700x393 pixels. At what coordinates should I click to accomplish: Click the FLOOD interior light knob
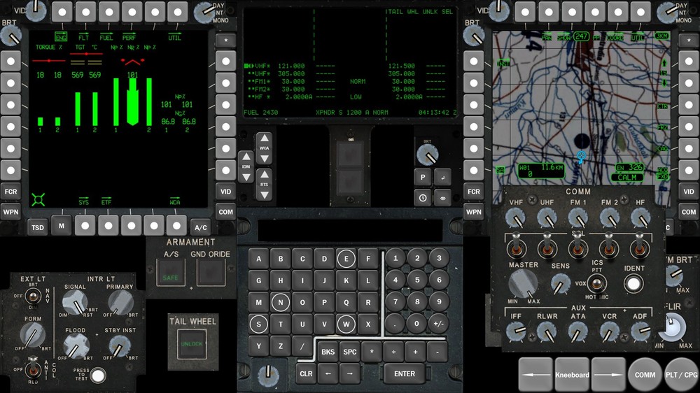click(x=76, y=345)
